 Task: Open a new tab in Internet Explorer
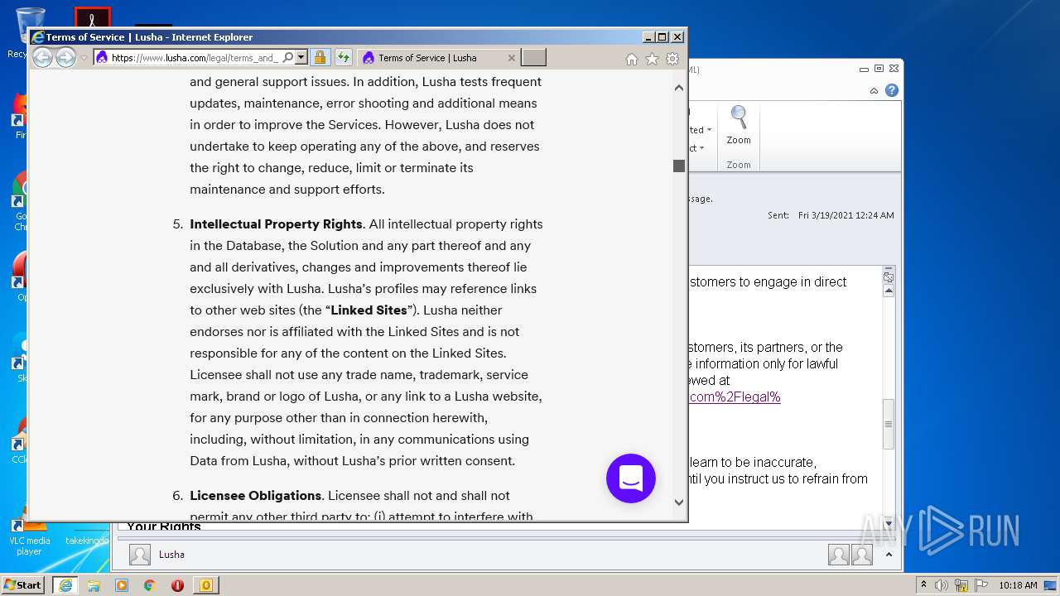[x=533, y=57]
